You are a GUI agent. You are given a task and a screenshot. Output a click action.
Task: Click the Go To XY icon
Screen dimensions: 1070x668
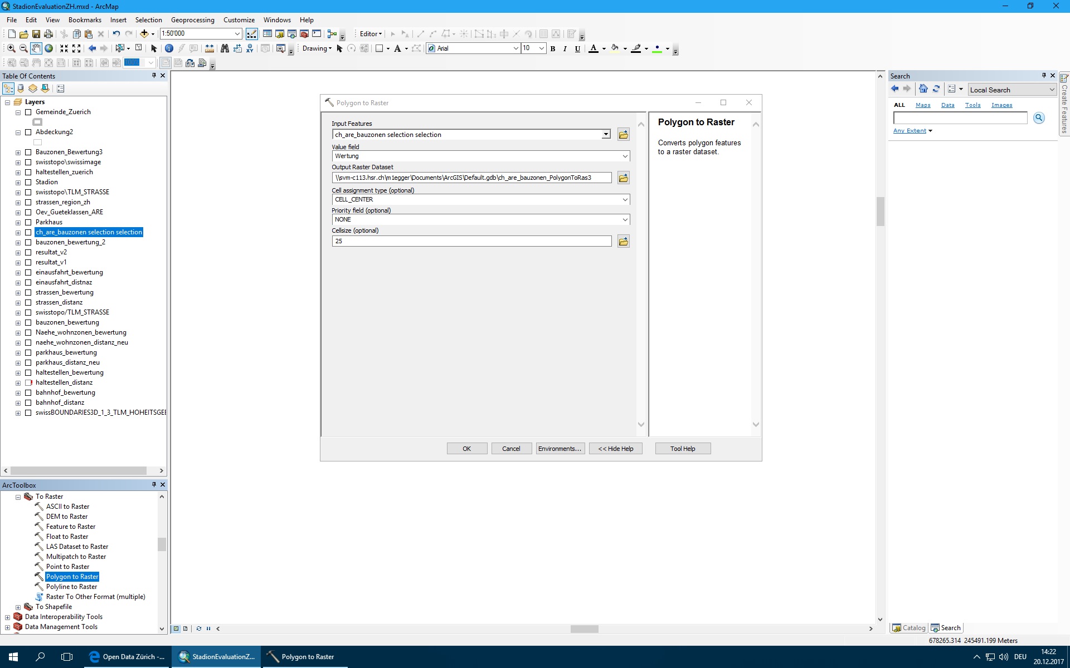pyautogui.click(x=250, y=48)
